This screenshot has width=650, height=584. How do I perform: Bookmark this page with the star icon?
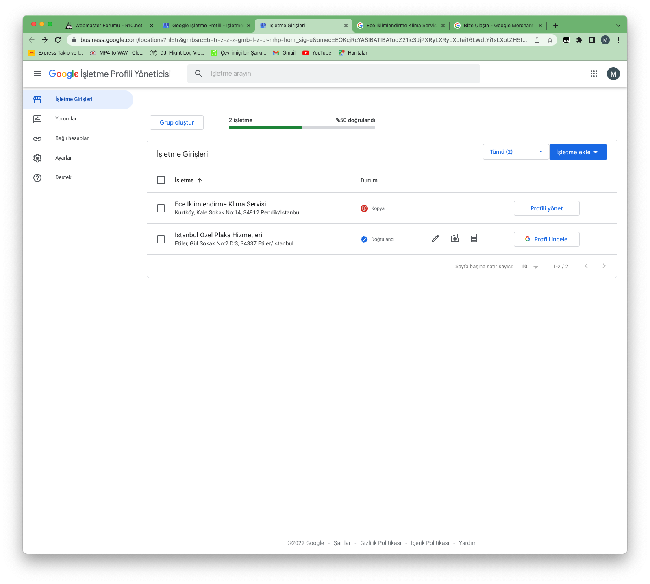(550, 40)
